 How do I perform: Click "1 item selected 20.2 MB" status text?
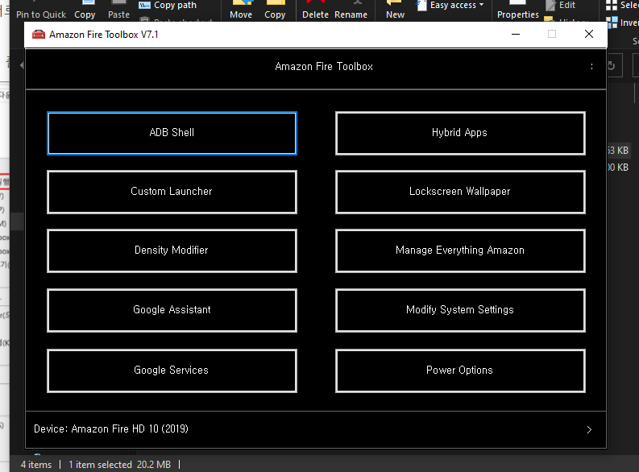pos(119,465)
